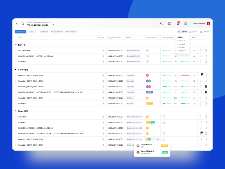Open the Project documentation dropdown
This screenshot has width=225, height=169.
click(x=53, y=25)
